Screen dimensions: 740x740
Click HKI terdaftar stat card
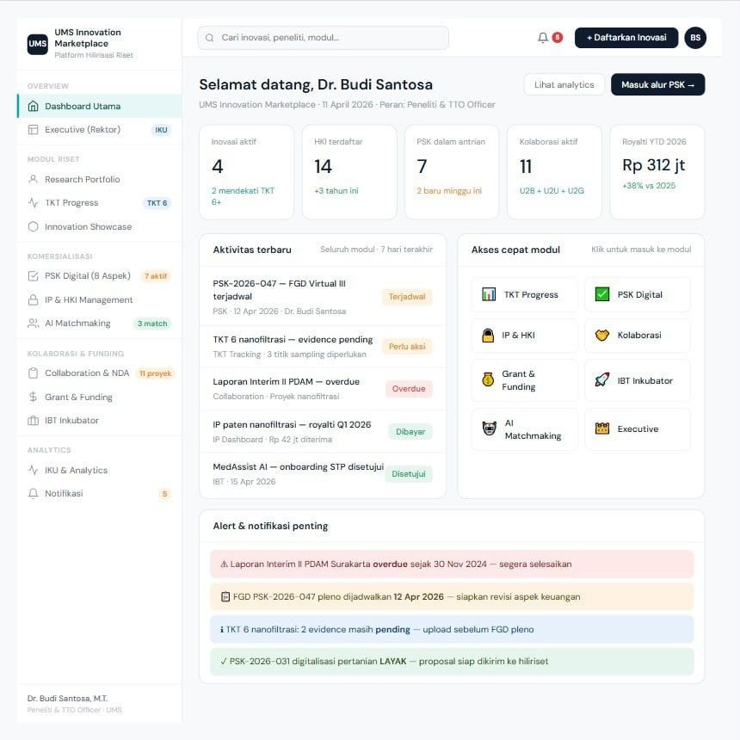pyautogui.click(x=349, y=172)
